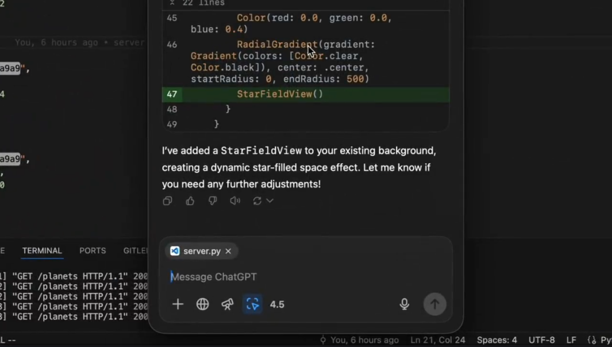
Task: Change encoding via UTF-8 status item
Action: point(541,340)
